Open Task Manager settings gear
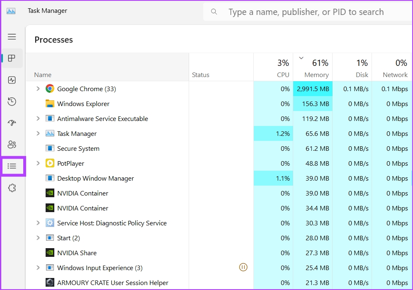The image size is (413, 290). [x=12, y=188]
